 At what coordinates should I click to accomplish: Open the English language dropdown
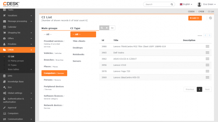(x=186, y=4)
